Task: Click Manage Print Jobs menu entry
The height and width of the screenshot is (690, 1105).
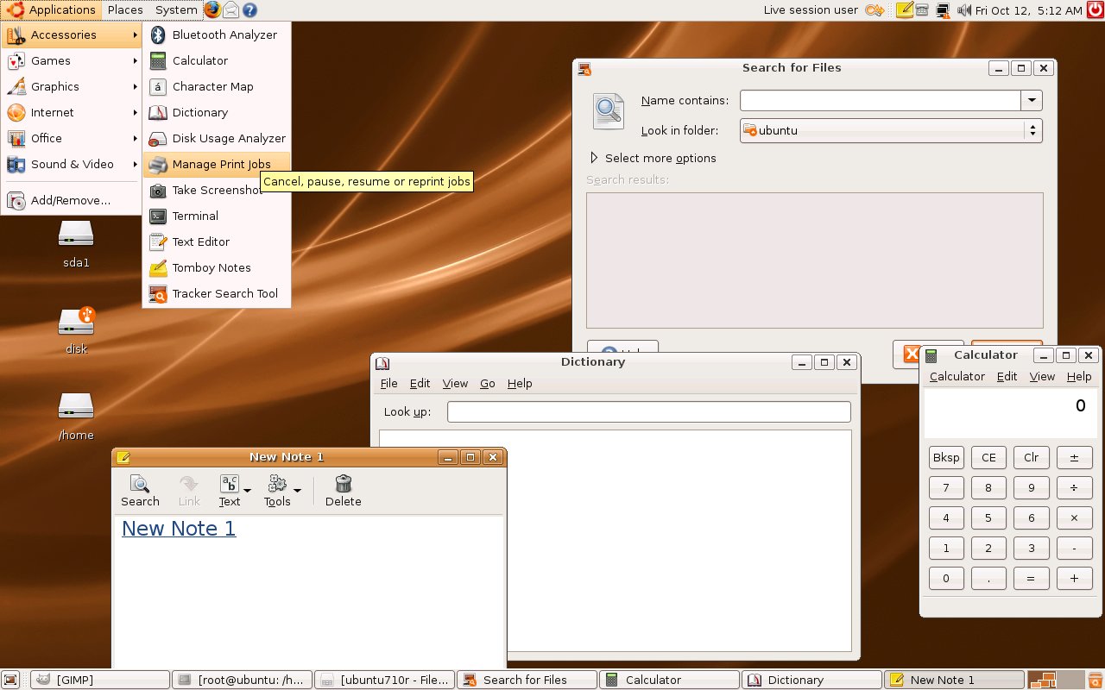Action: pyautogui.click(x=216, y=164)
